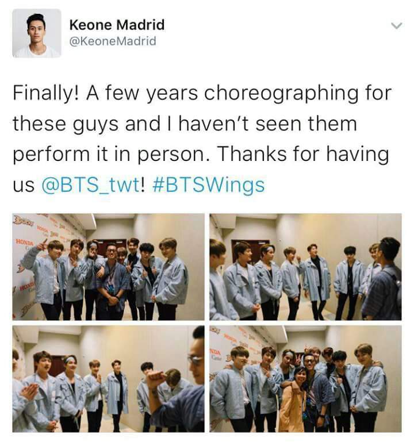The width and height of the screenshot is (414, 442).
Task: Click the phrase "Thanks for having" in tweet
Action: click(304, 155)
